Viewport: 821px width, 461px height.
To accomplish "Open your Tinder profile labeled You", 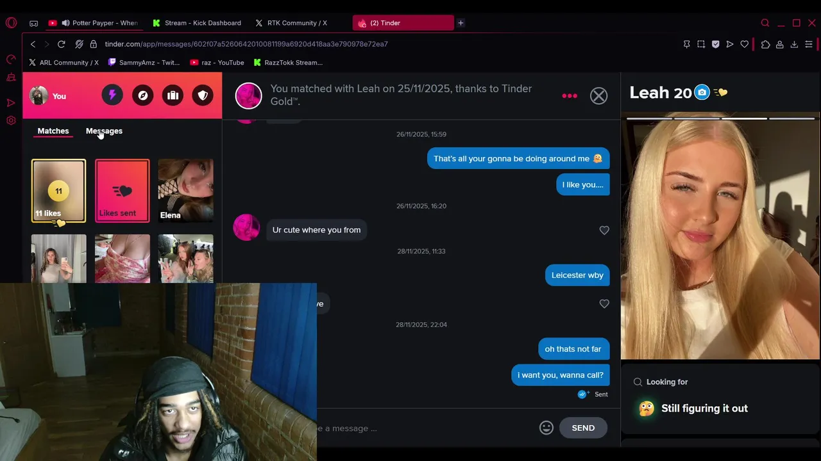I will [48, 96].
